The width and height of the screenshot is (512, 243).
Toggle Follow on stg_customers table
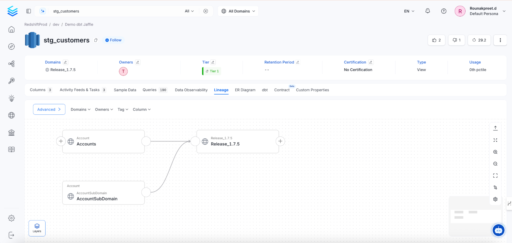click(113, 40)
